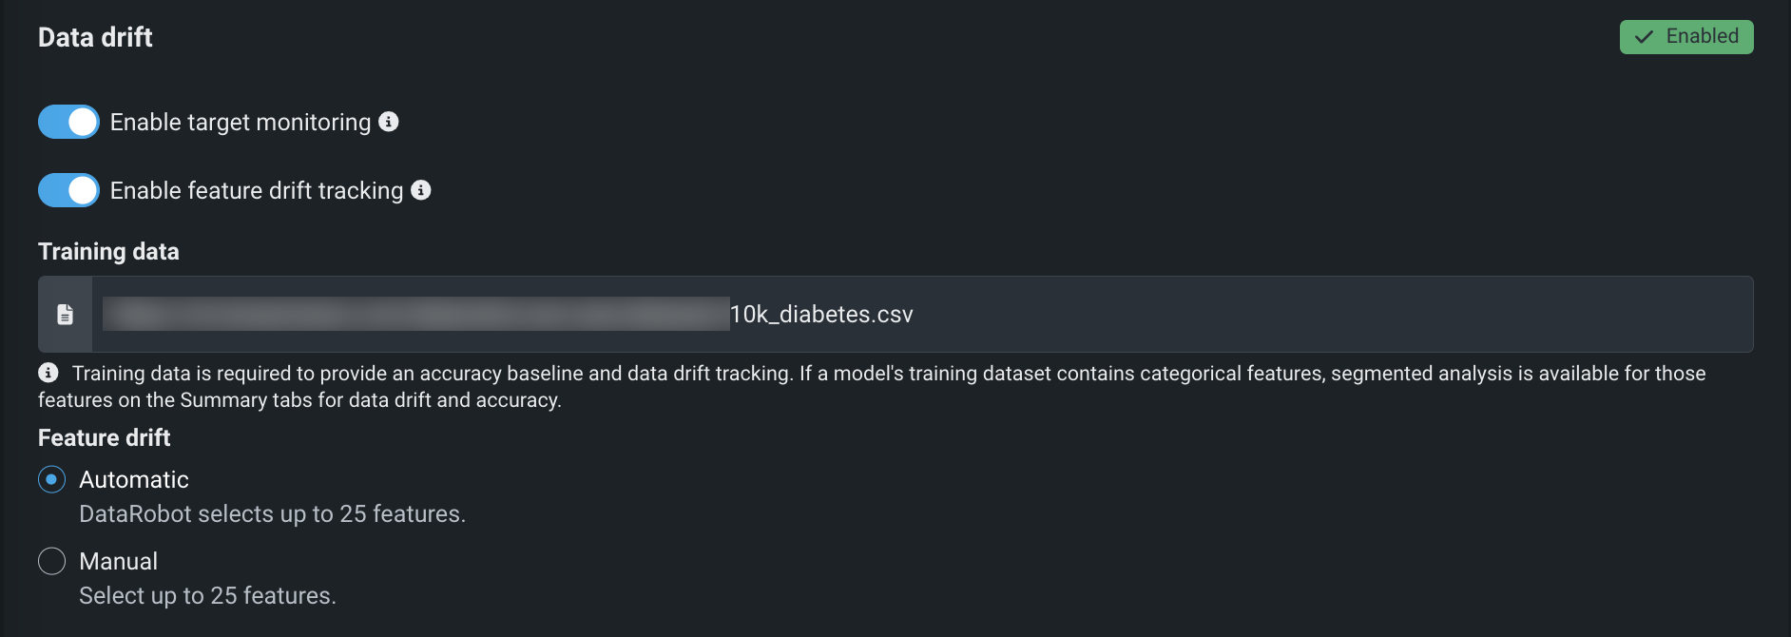Click the 10k_diabetes.csv file name
Image resolution: width=1791 pixels, height=637 pixels.
point(821,315)
